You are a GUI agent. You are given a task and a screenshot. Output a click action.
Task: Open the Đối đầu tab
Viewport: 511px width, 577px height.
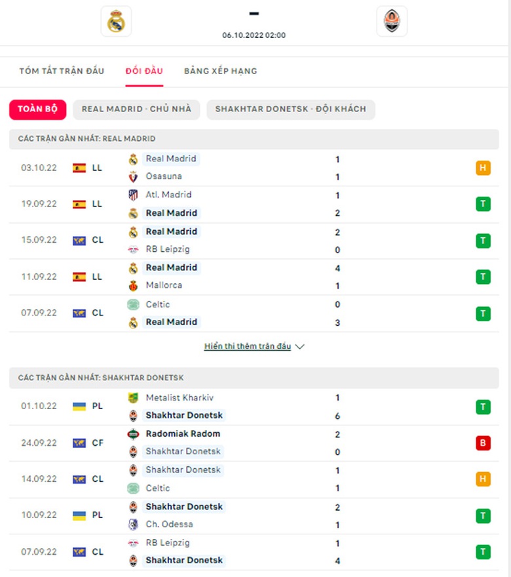point(144,71)
